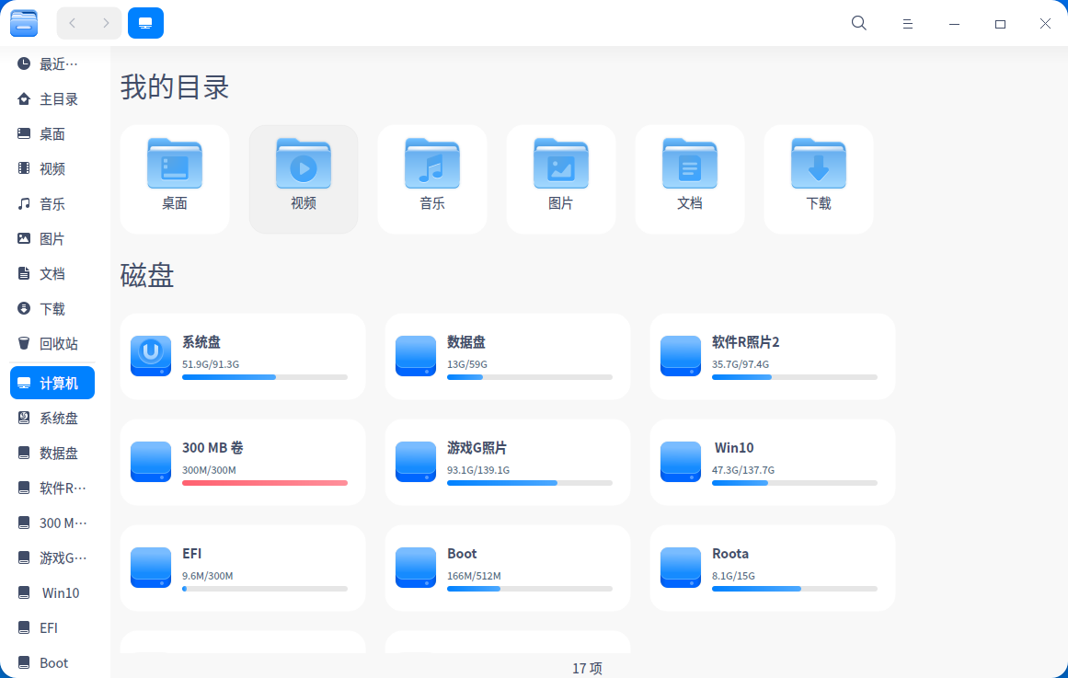Open the 图片 folder icon under 我的目录
Viewport: 1068px width, 678px height.
560,163
